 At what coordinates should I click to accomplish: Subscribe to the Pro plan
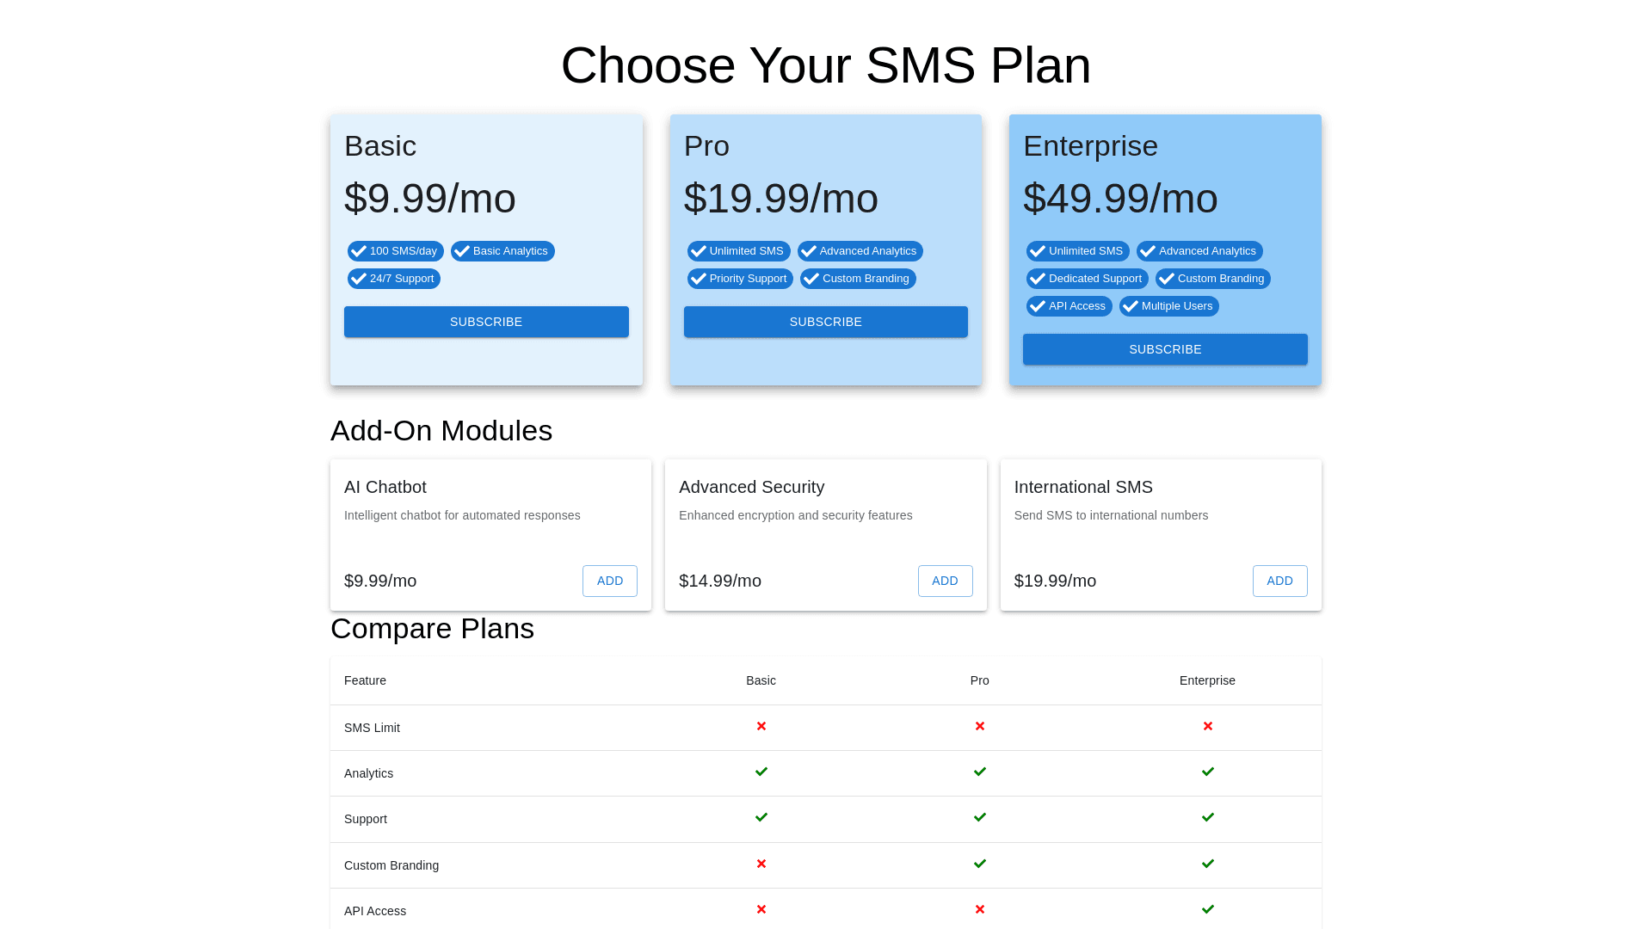coord(825,322)
